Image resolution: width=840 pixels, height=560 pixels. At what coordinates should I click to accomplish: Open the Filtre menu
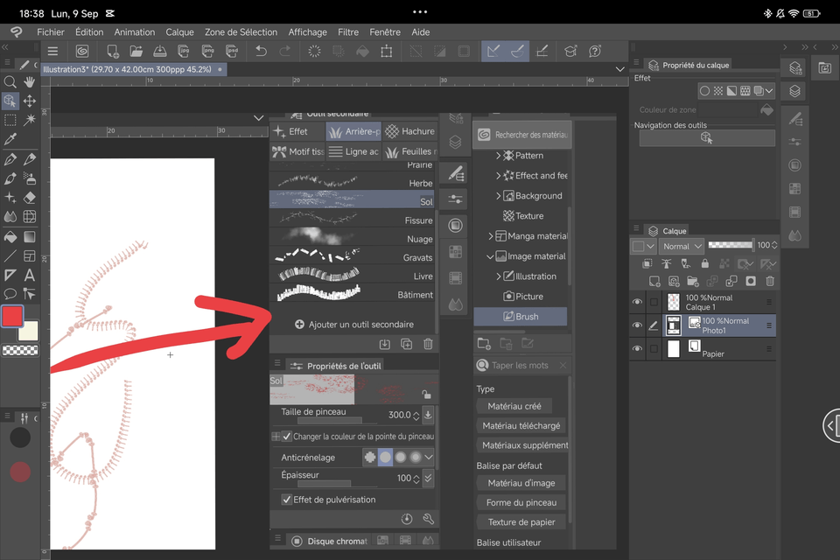[x=348, y=32]
